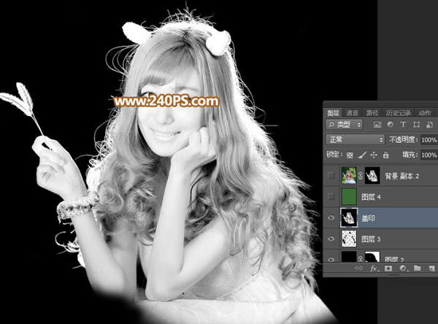The image size is (438, 324).
Task: Select the layer named 盖印
Action: (x=368, y=218)
